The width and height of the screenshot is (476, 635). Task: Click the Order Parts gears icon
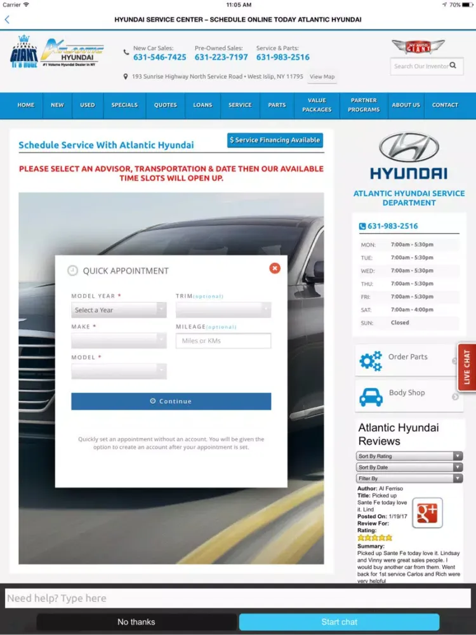coord(371,361)
